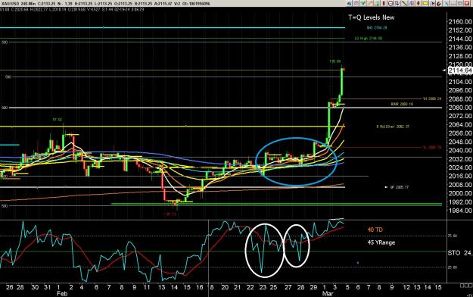Viewport: 473px width, 297px height.
Task: Click the '45 YRange' label
Action: click(x=381, y=242)
